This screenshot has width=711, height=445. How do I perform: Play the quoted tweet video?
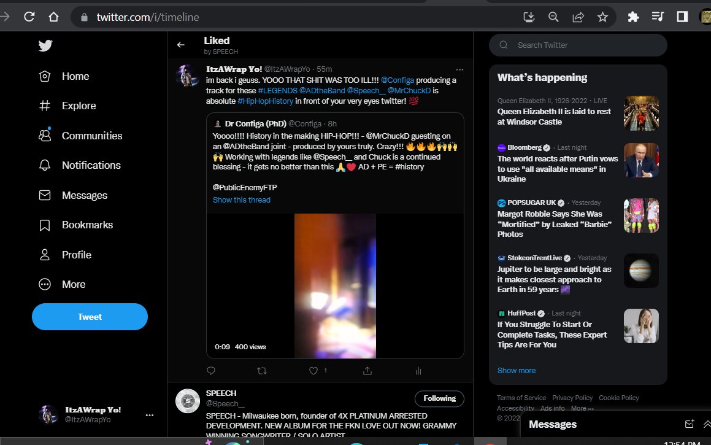[x=335, y=286]
